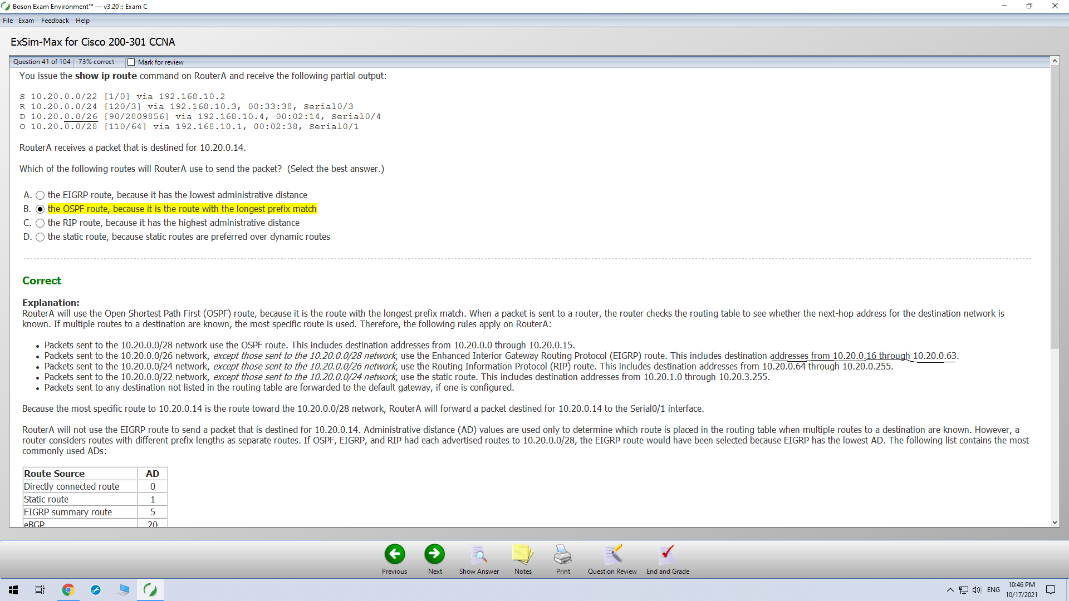The width and height of the screenshot is (1069, 601).
Task: Click the scroll down arrow of the question pane
Action: [x=1055, y=523]
